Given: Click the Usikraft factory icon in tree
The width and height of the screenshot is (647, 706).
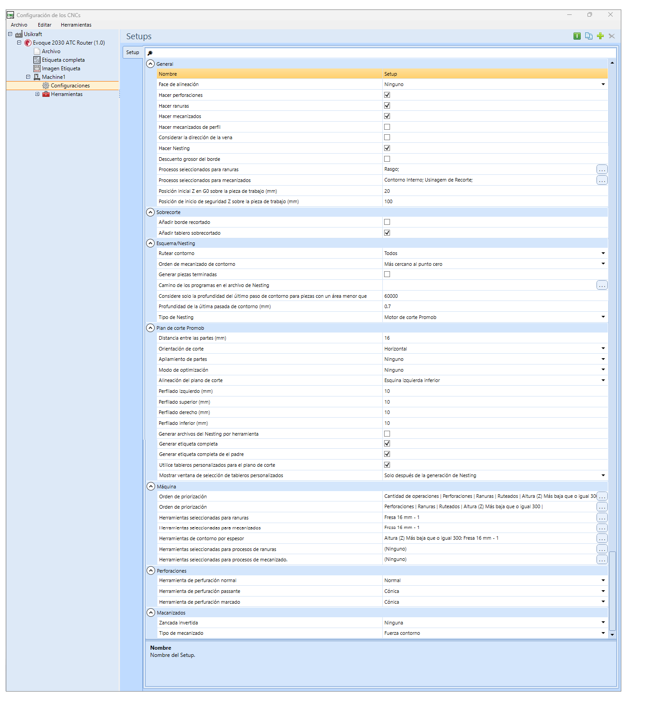Looking at the screenshot, I should click(19, 34).
